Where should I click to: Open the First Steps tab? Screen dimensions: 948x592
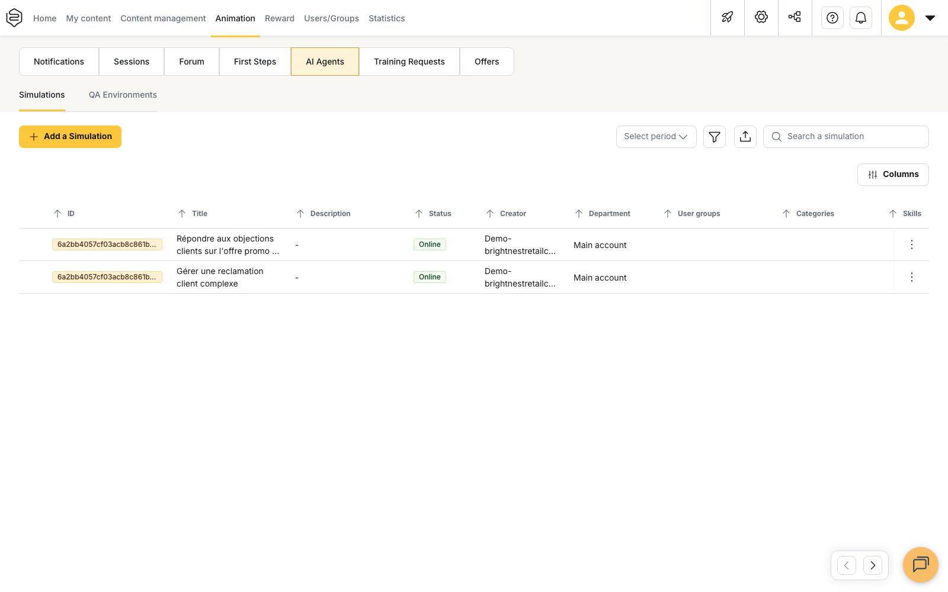point(255,62)
